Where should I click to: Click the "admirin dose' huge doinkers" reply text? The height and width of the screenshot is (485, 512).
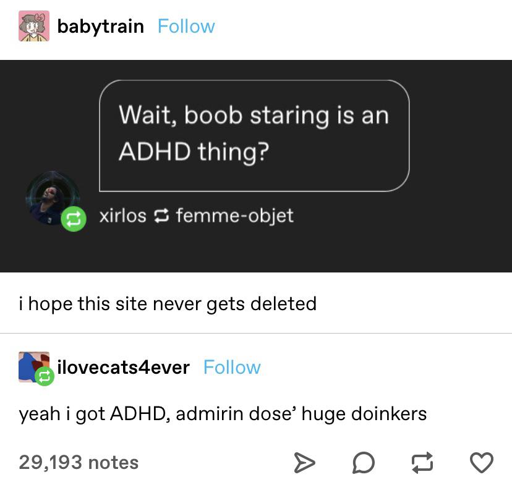(x=301, y=414)
